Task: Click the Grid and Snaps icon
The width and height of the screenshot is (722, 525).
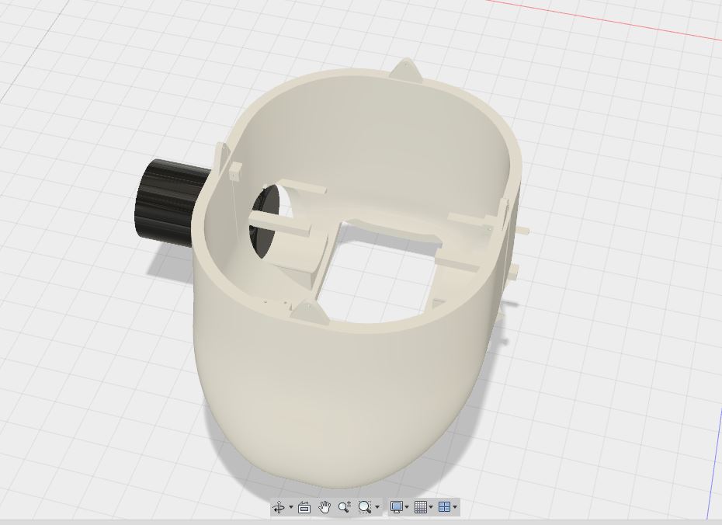Action: point(421,507)
